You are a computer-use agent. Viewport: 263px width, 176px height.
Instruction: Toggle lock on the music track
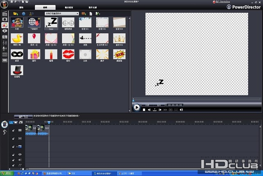(x=13, y=165)
